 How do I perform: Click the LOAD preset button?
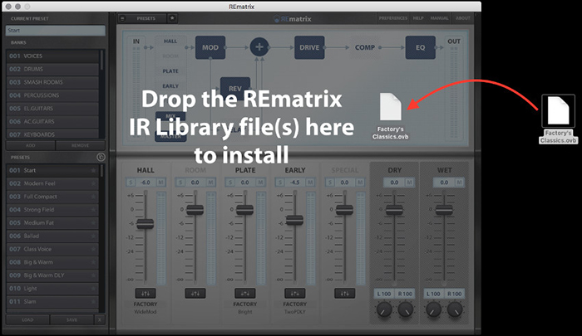coord(27,319)
